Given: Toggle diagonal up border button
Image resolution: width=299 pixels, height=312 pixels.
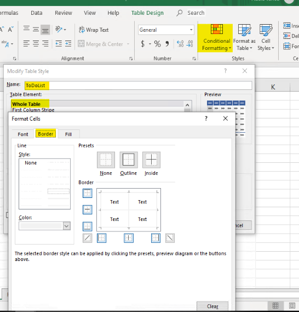Looking at the screenshot, I should (x=88, y=238).
